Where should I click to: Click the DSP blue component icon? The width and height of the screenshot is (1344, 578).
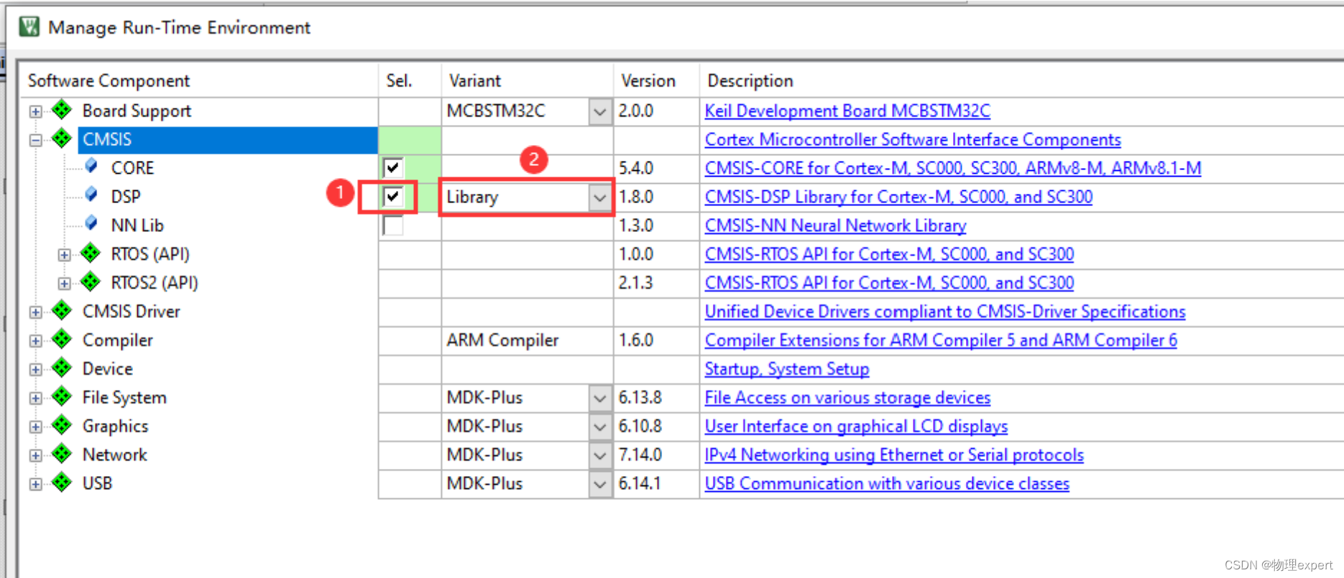pyautogui.click(x=91, y=195)
